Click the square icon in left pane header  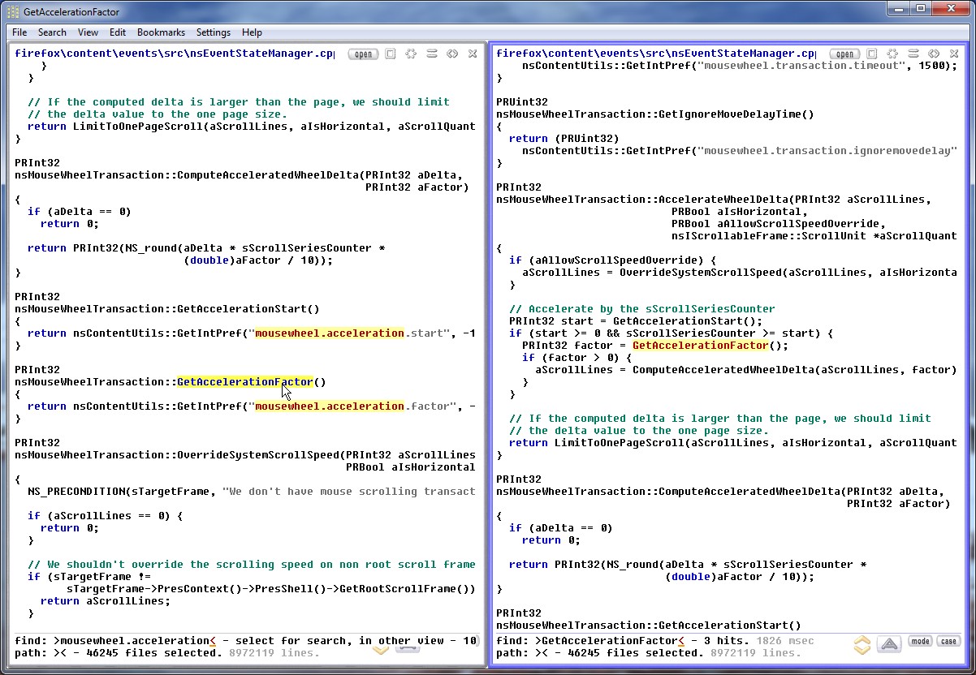point(391,54)
